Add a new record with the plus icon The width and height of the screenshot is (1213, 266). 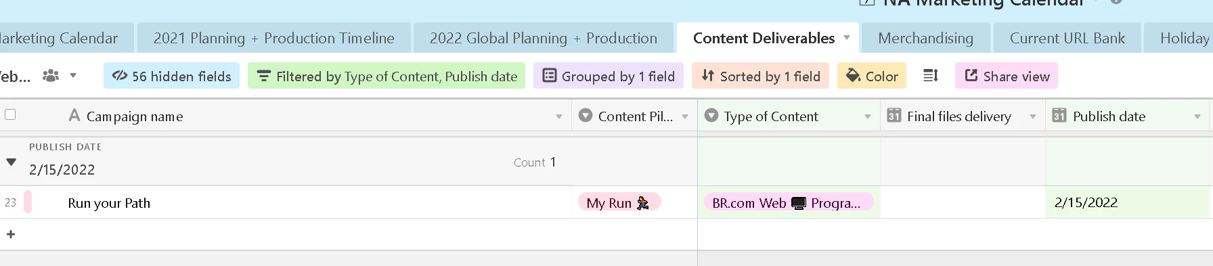pos(10,234)
